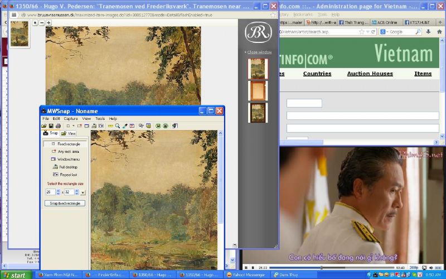The image size is (446, 279).
Task: Click the open file icon in MWSnap toolbar
Action: coord(44,126)
